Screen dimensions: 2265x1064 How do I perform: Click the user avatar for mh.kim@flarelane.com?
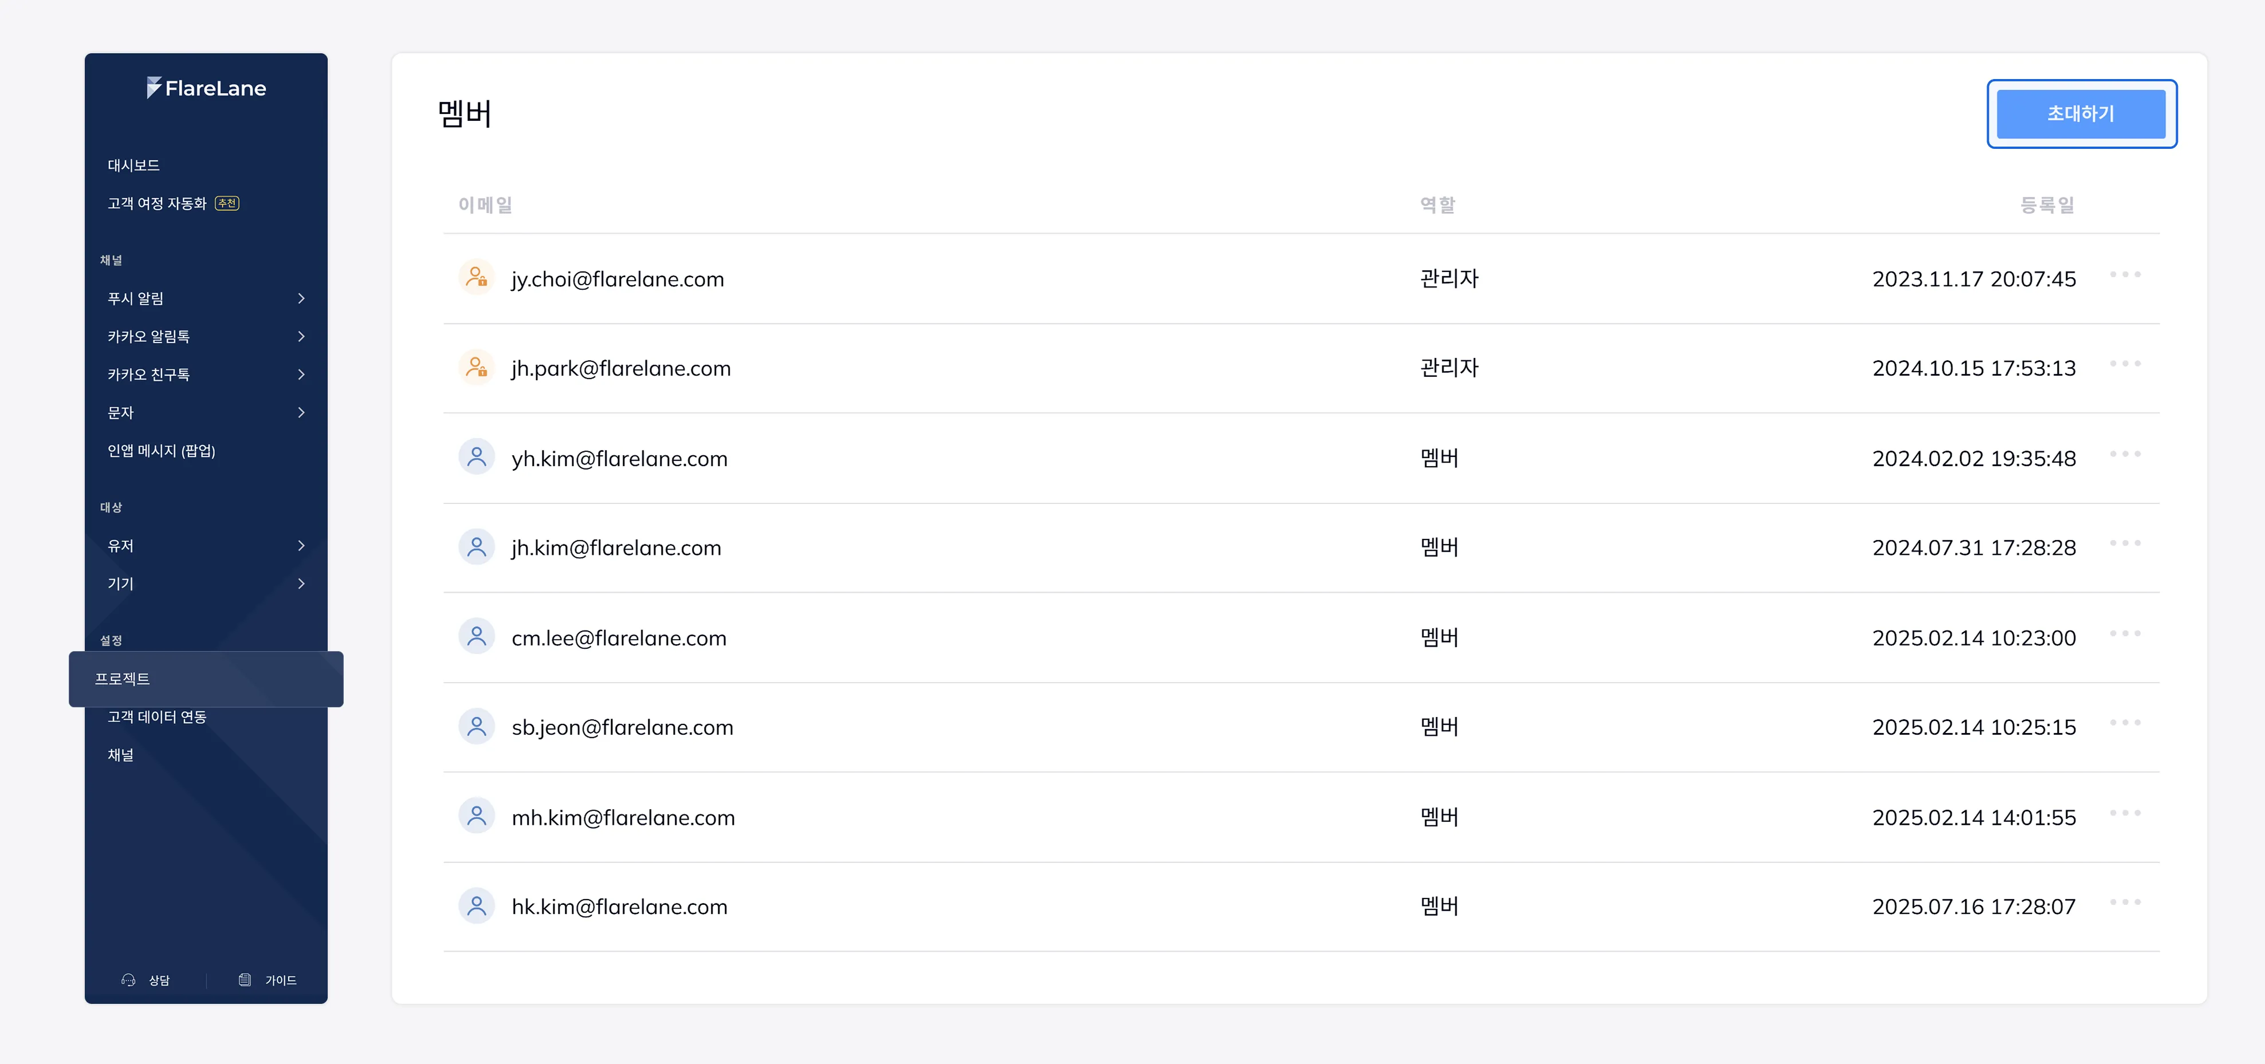click(477, 816)
